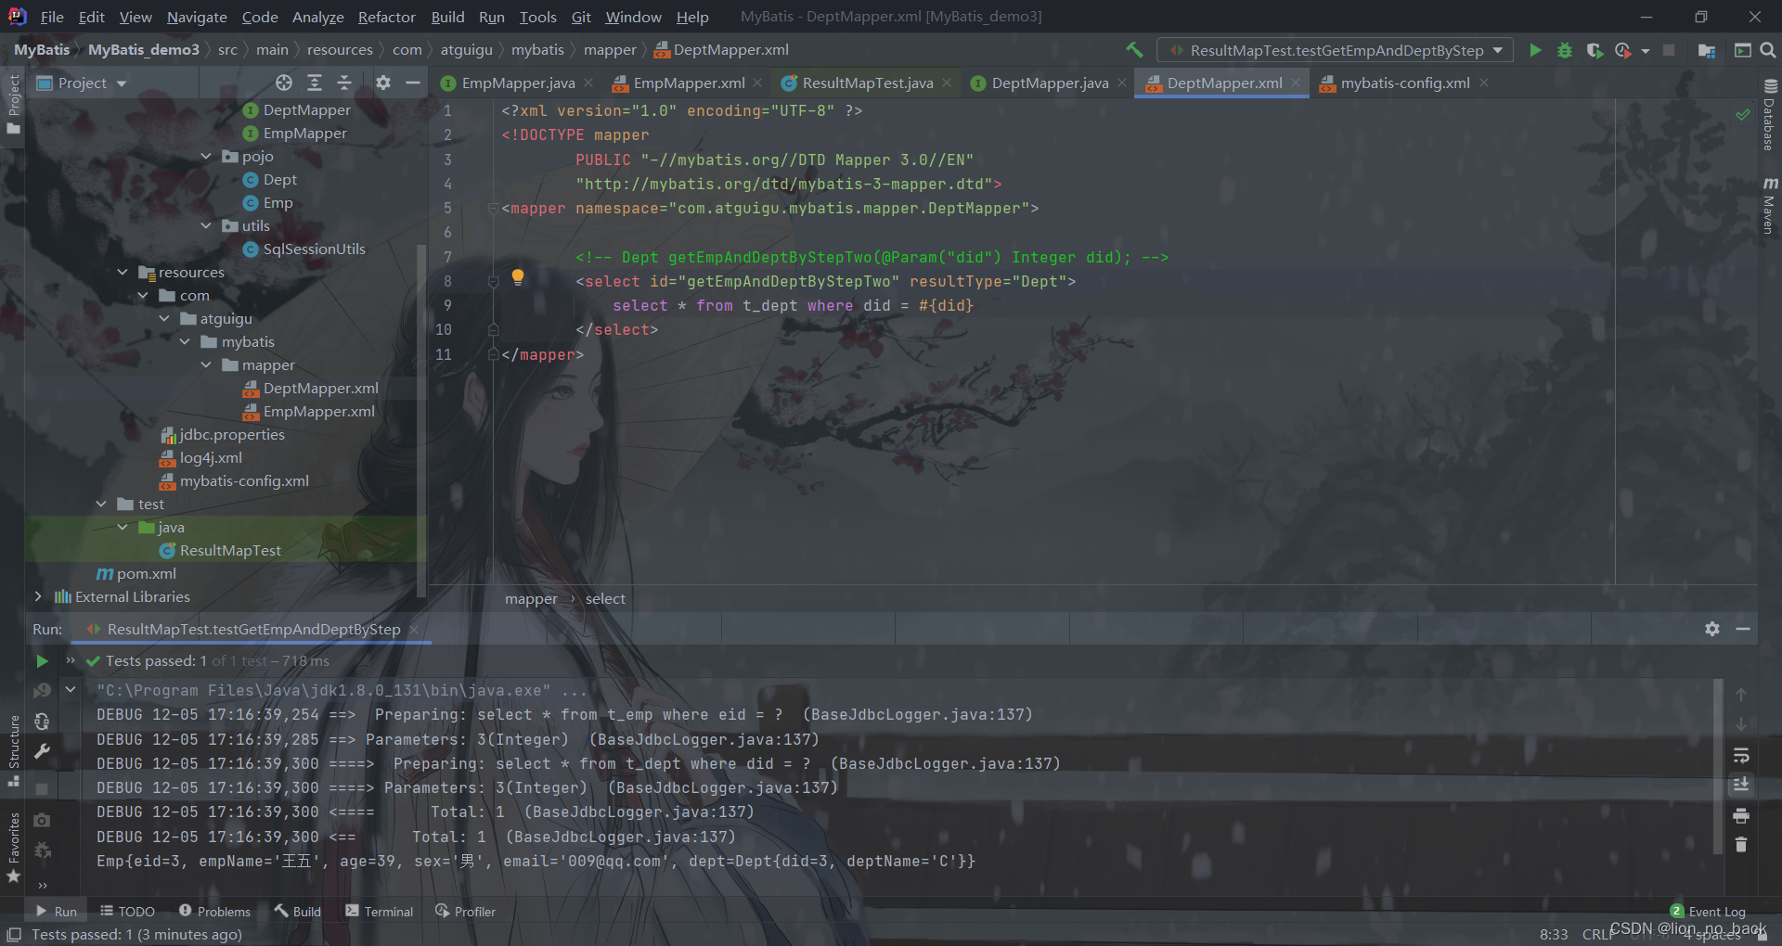
Task: Switch to the EmpMapper.xml editor tab
Action: (688, 83)
